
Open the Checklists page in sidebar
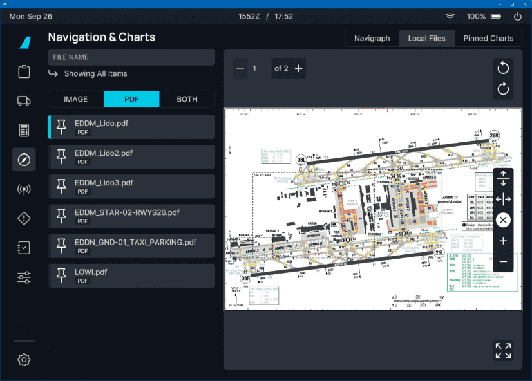coord(24,248)
